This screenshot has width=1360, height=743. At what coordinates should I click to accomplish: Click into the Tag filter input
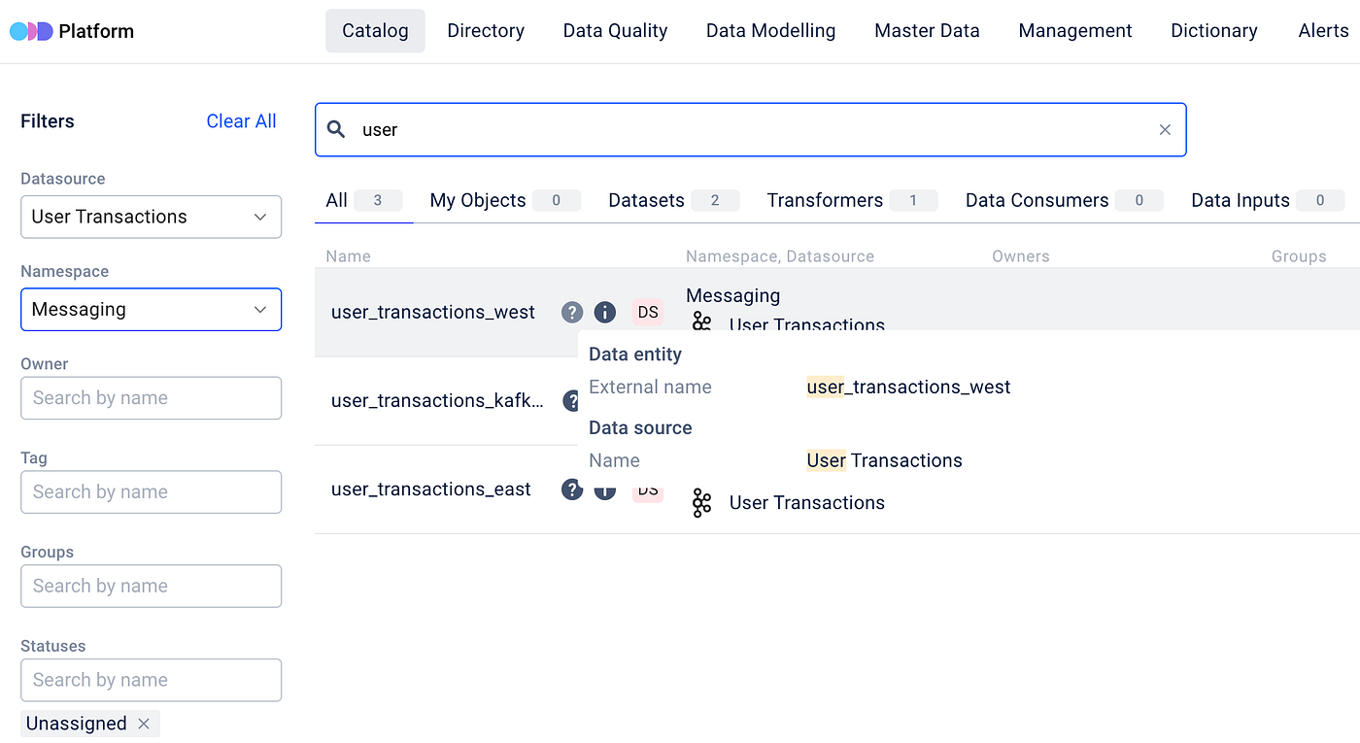tap(151, 492)
